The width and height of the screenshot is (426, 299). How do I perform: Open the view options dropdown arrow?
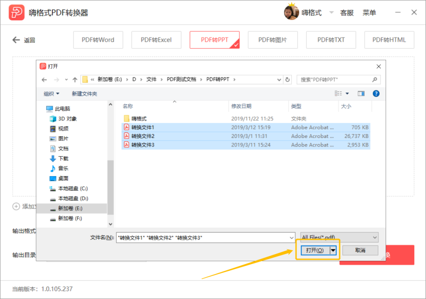347,93
